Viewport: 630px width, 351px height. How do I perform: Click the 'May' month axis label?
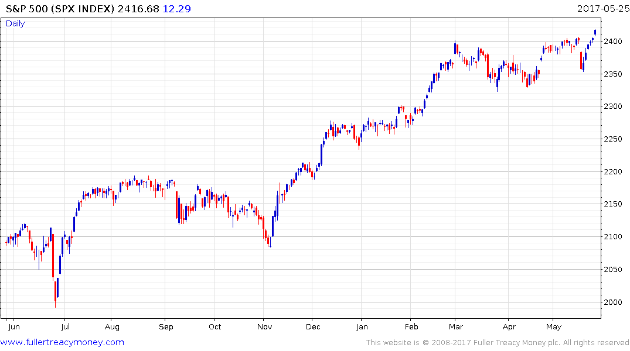(x=554, y=327)
